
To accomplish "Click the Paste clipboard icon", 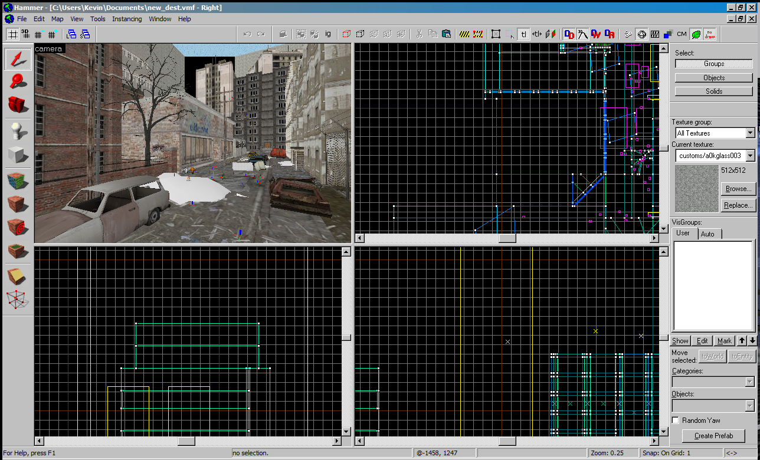I will [447, 34].
